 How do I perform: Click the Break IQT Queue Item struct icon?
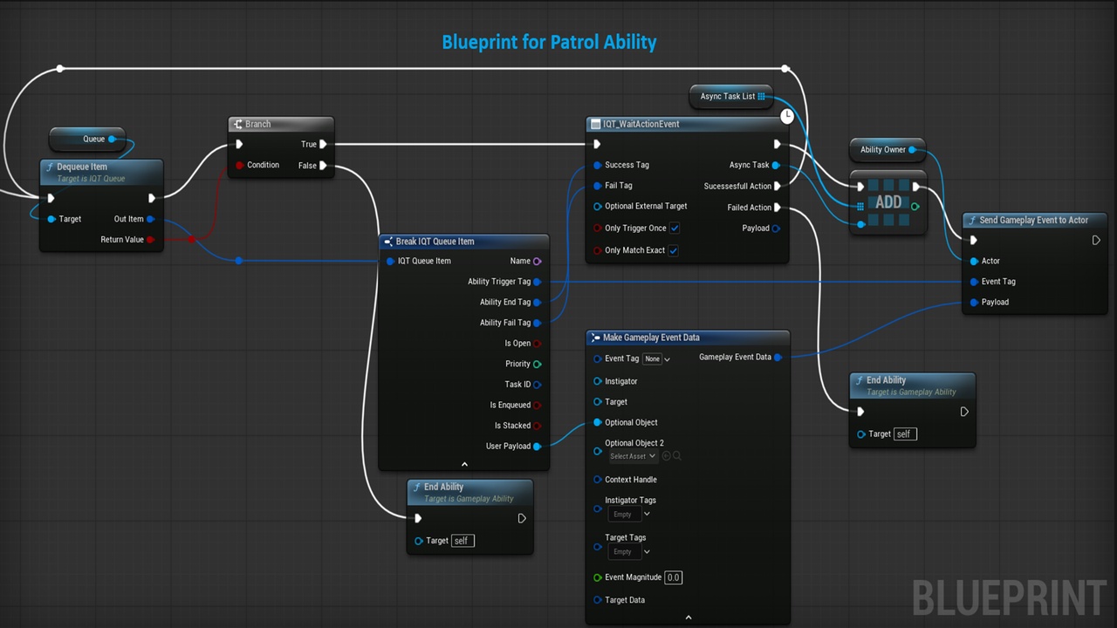[388, 242]
